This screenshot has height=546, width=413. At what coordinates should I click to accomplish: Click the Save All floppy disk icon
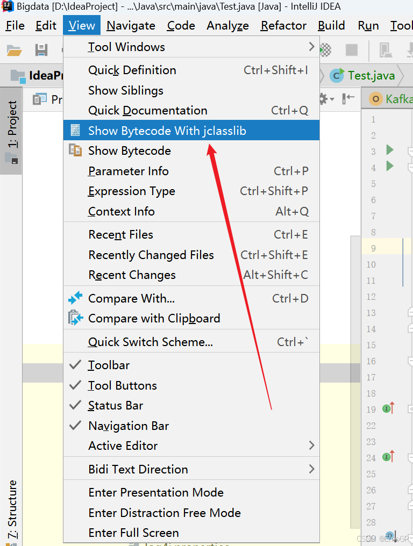point(41,51)
